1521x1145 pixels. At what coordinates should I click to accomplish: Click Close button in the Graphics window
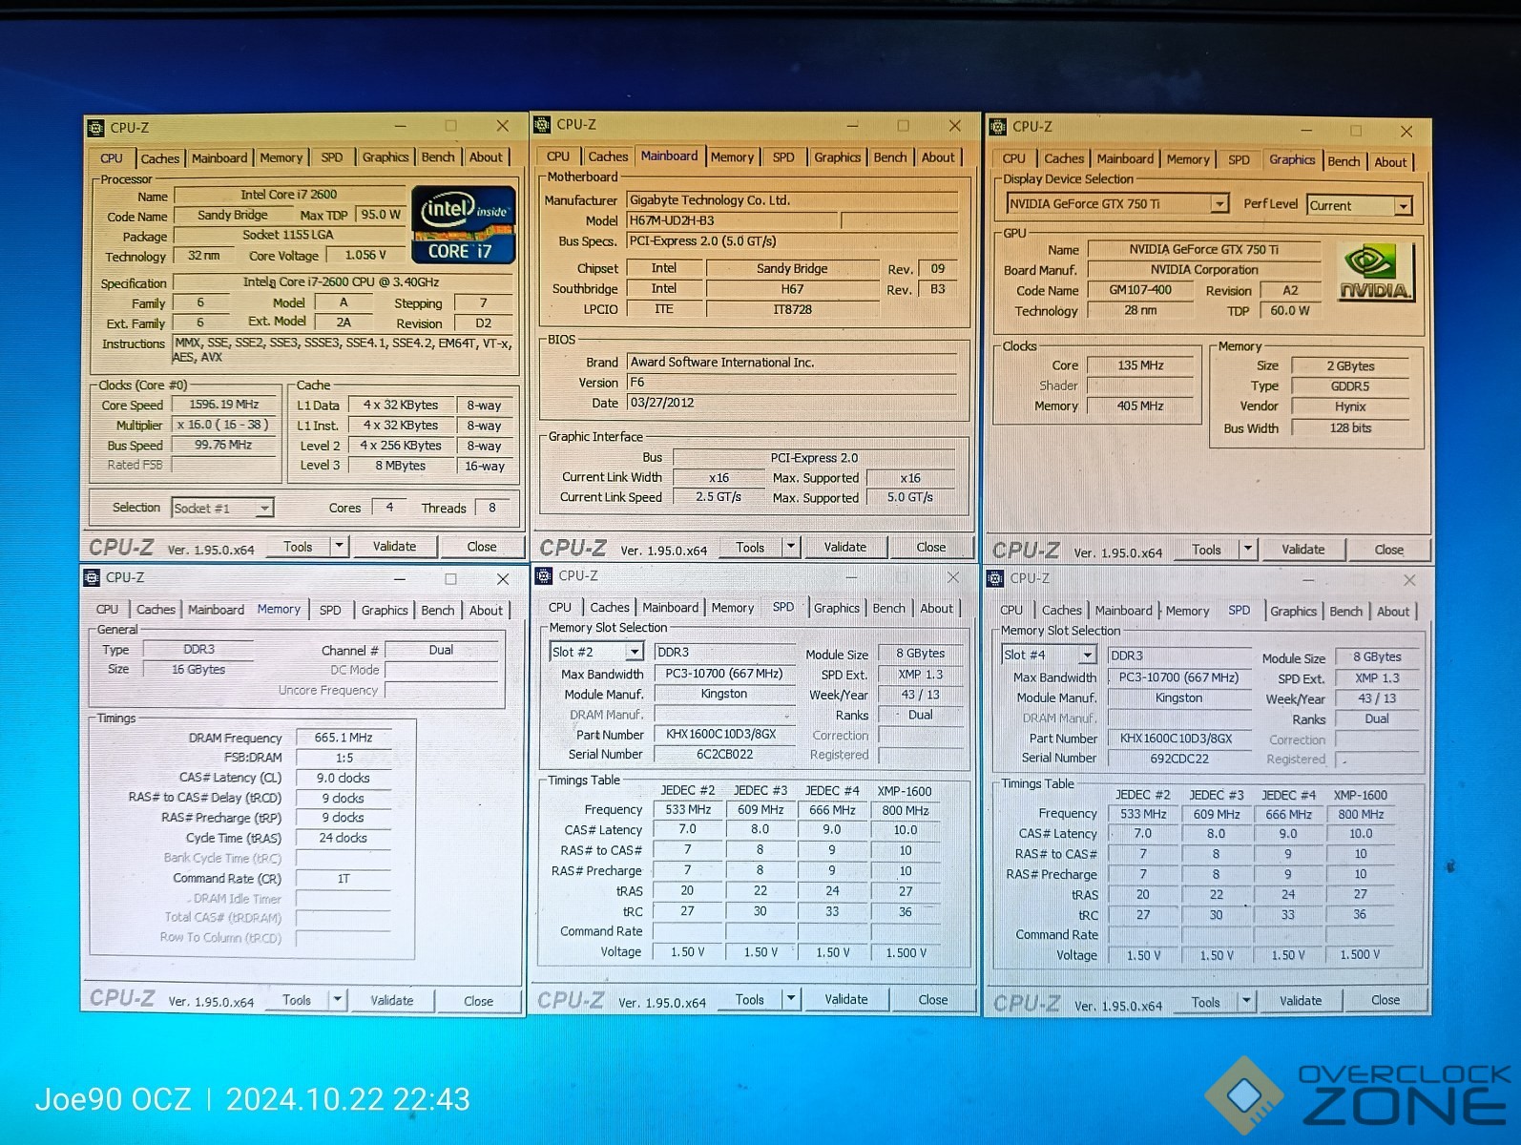click(x=1389, y=550)
